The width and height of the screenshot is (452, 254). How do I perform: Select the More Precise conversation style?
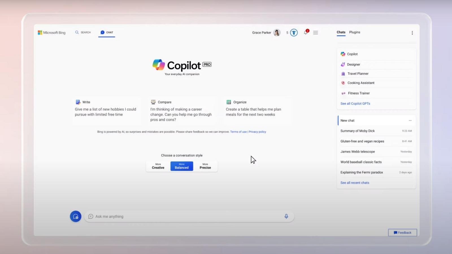click(x=205, y=166)
